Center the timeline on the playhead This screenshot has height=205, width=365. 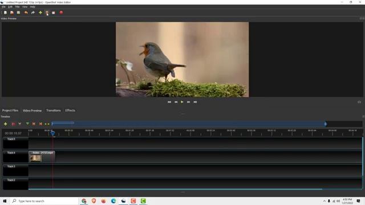click(x=47, y=124)
